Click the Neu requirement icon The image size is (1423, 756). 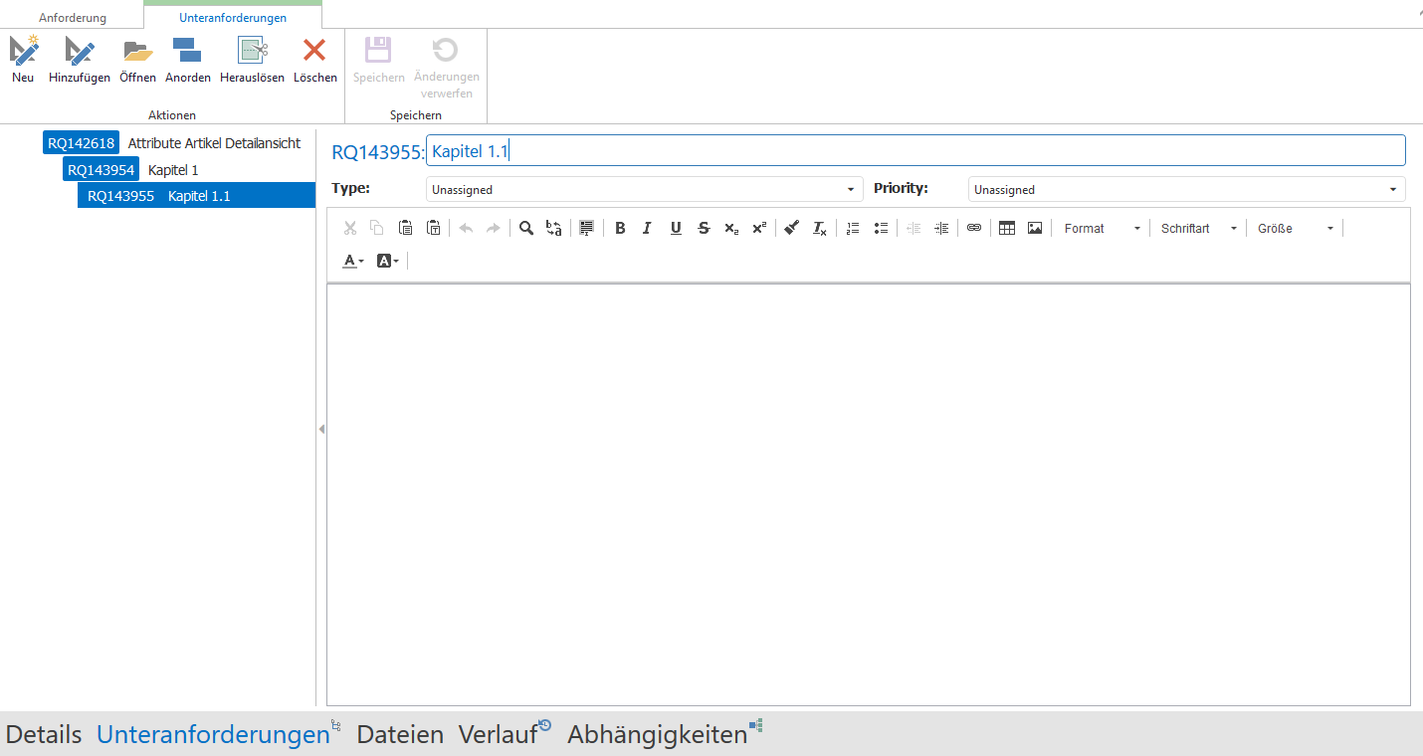23,51
